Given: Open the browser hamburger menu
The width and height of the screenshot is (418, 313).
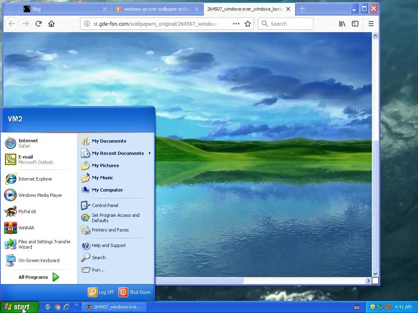Looking at the screenshot, I should click(371, 24).
